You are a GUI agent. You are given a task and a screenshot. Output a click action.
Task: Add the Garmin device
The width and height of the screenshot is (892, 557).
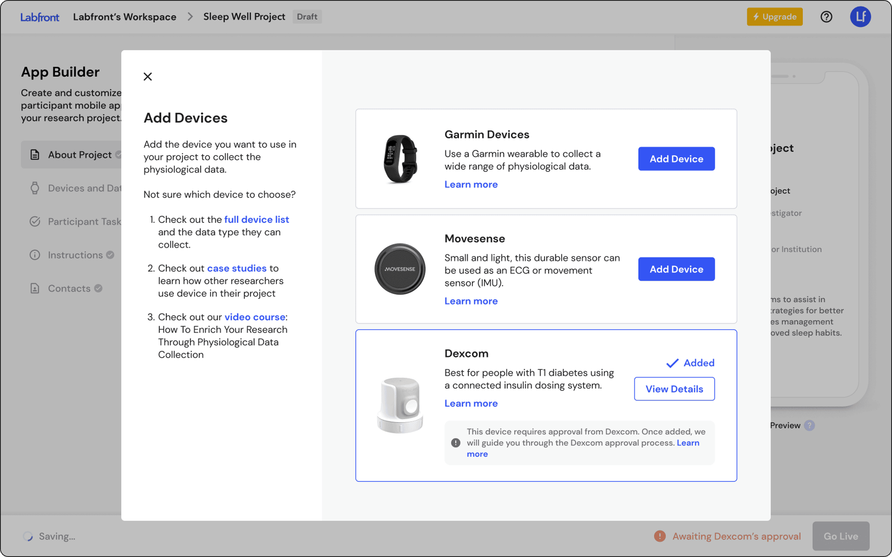pos(676,159)
